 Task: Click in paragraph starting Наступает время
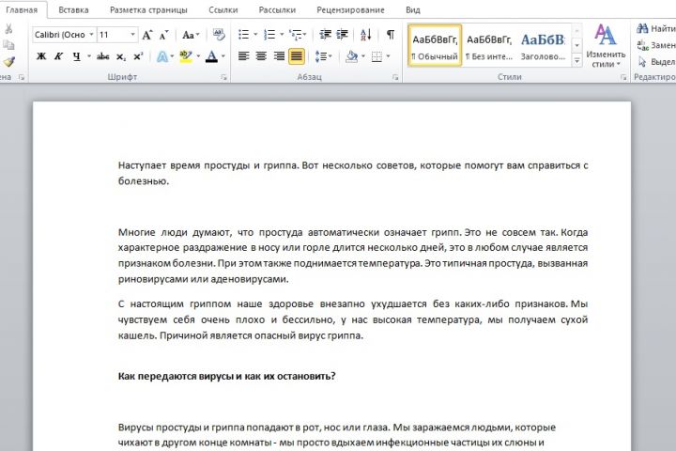(x=353, y=173)
